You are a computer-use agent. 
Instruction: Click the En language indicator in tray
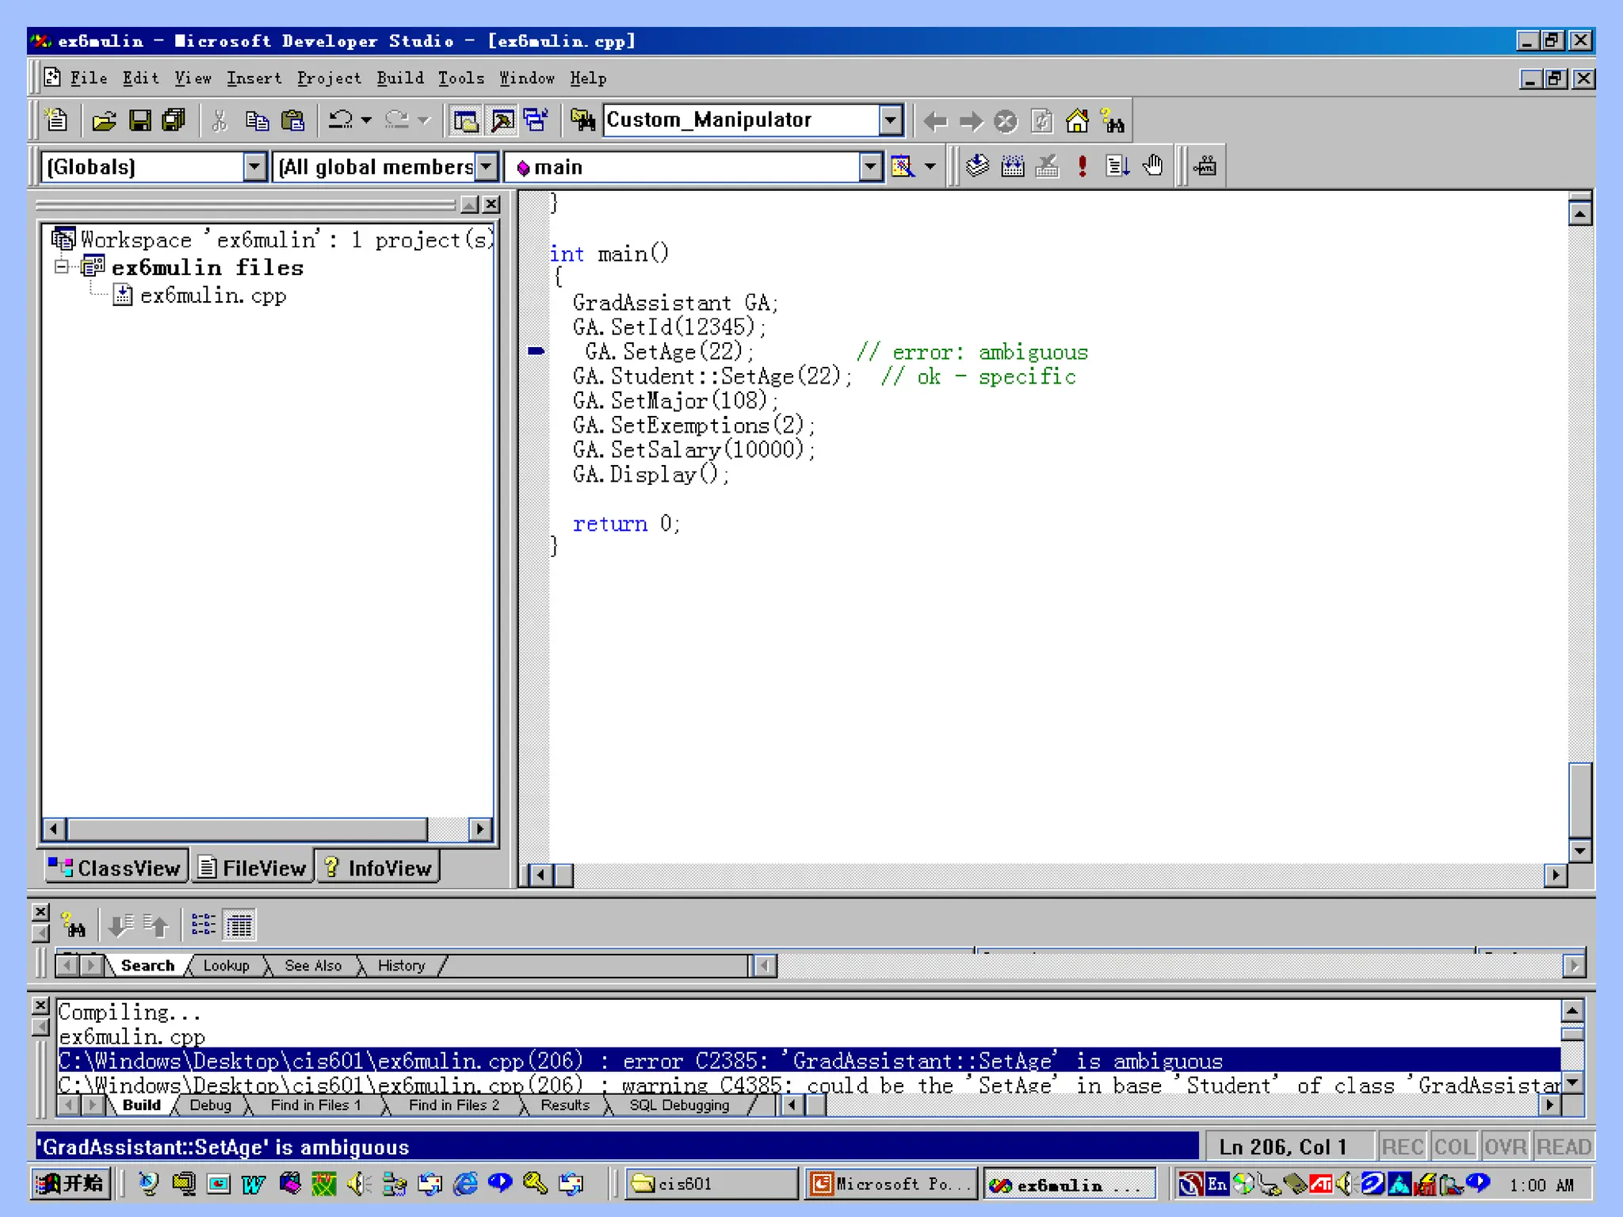[x=1216, y=1184]
